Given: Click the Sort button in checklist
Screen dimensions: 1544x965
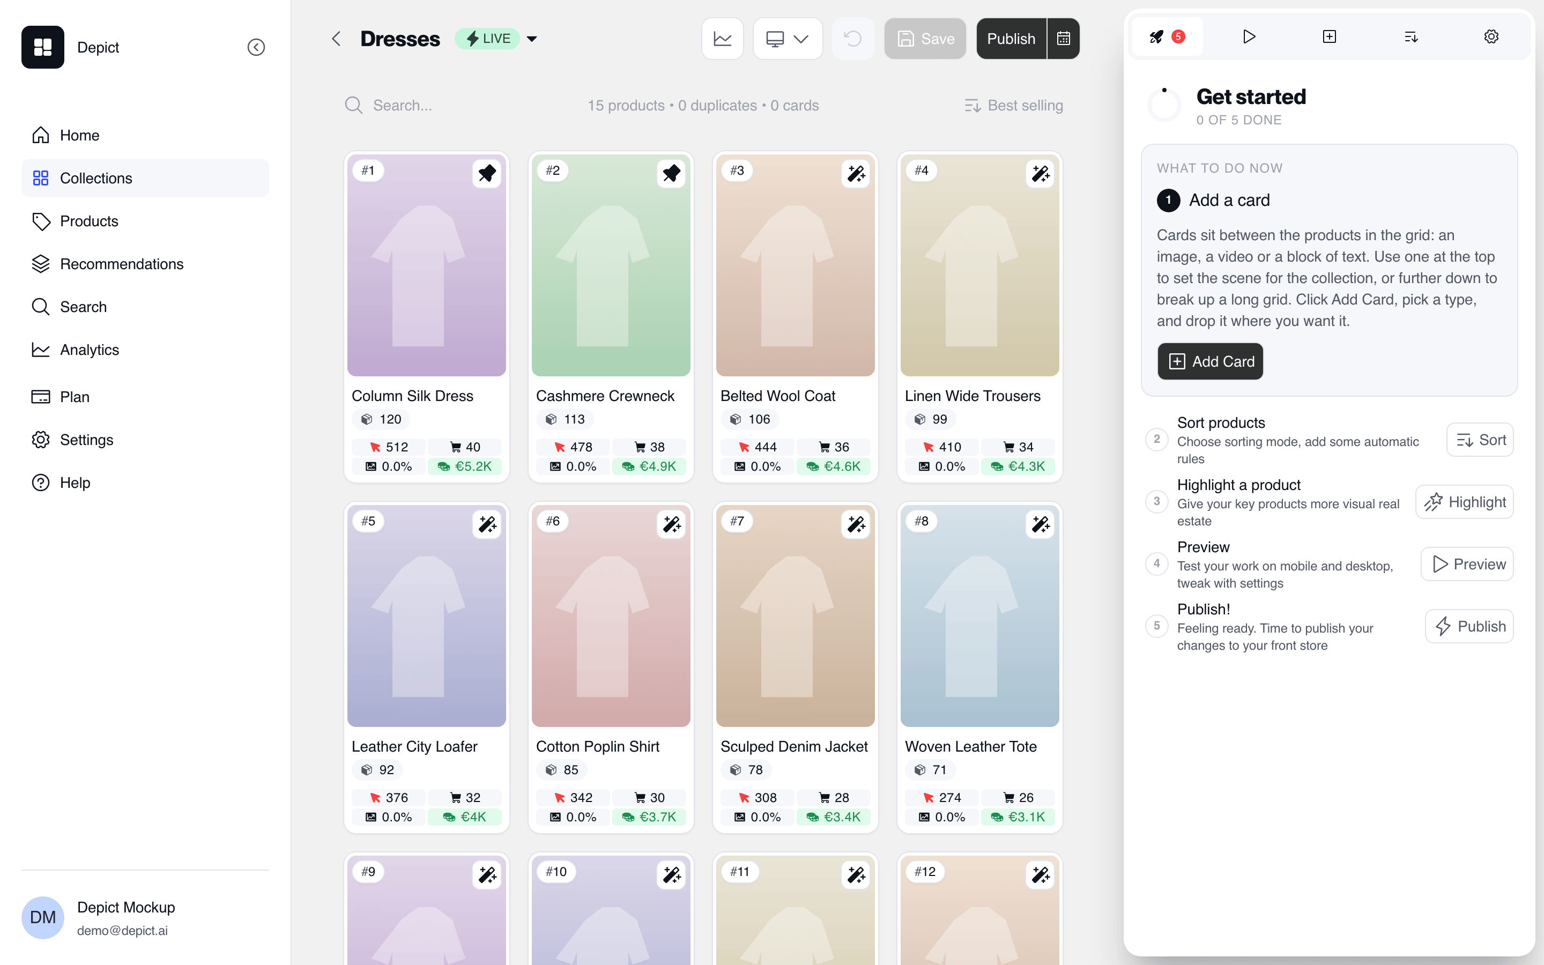Looking at the screenshot, I should point(1480,440).
